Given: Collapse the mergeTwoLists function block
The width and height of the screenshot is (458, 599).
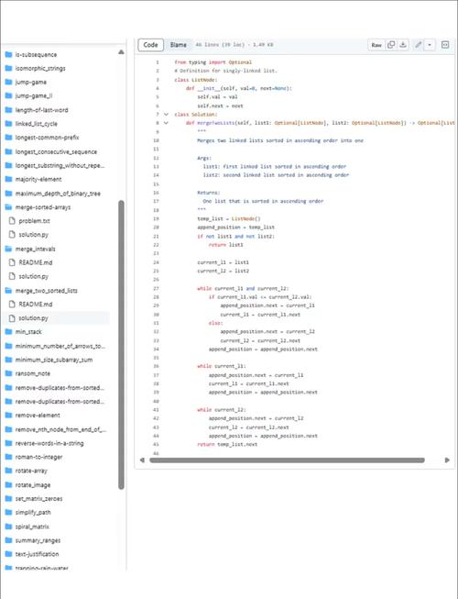Looking at the screenshot, I should click(166, 123).
